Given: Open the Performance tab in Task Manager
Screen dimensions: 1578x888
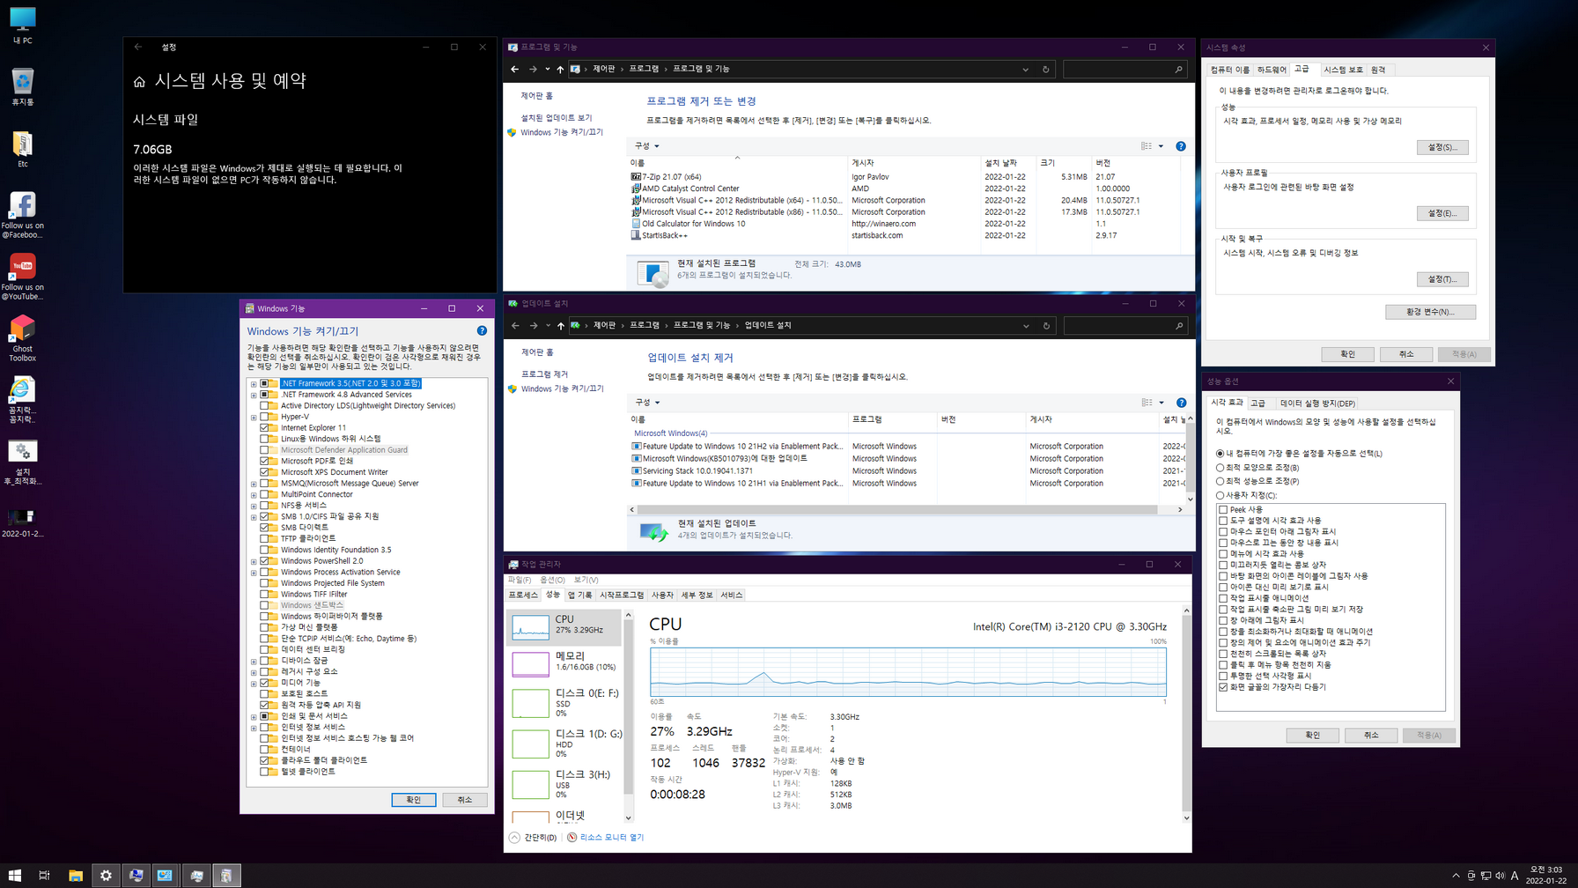Looking at the screenshot, I should (552, 595).
